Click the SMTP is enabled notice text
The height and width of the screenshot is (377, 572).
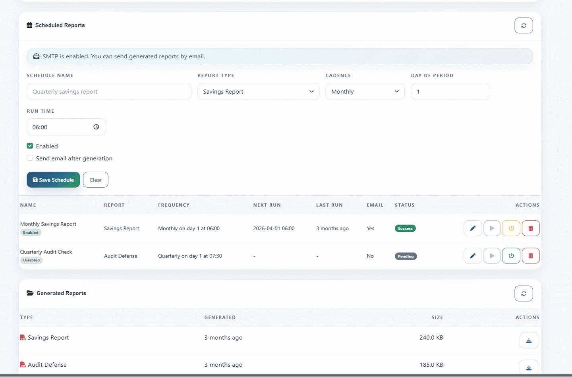124,56
